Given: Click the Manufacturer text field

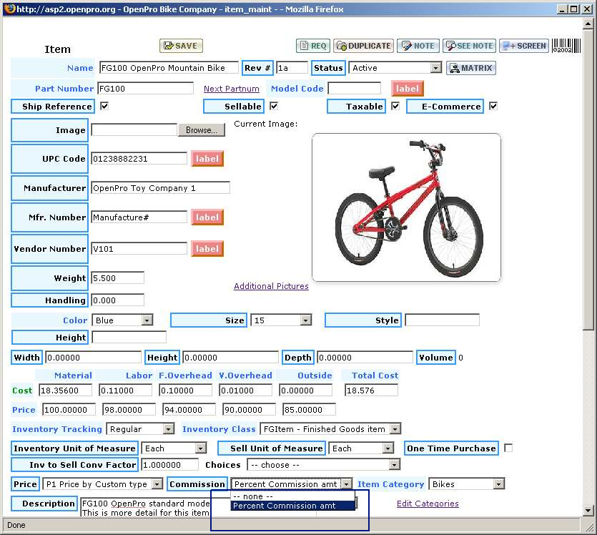Looking at the screenshot, I should click(x=160, y=188).
